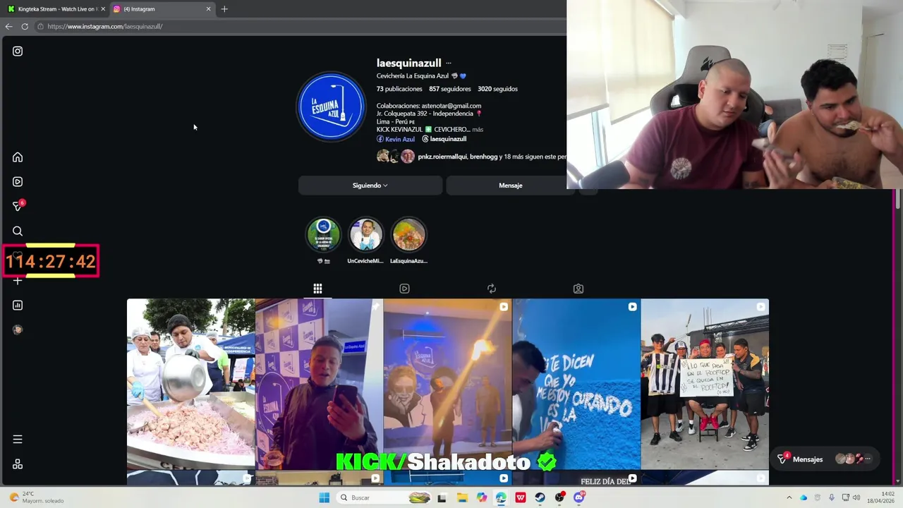Screen dimensions: 903x508
Task: Open the microphone icon in system tray
Action: pyautogui.click(x=832, y=497)
